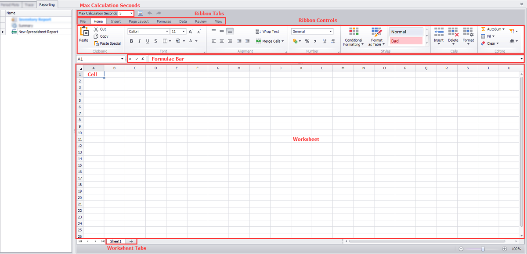Open the File ribbon tab

point(83,21)
